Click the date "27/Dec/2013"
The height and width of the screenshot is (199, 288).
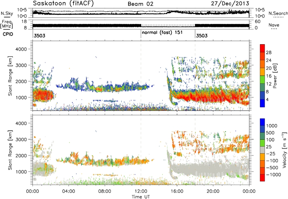(x=230, y=3)
